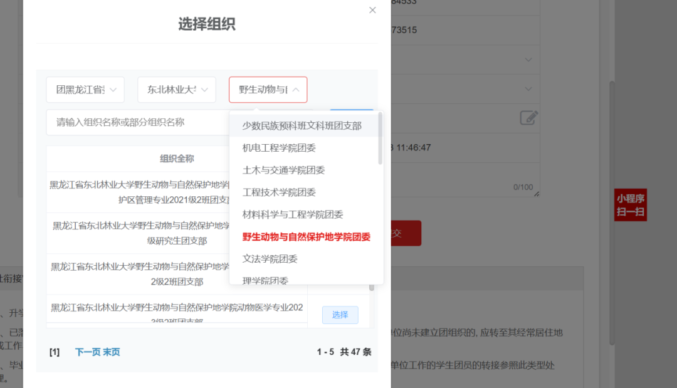Select 土木与交通学院团委 option

[x=283, y=170]
